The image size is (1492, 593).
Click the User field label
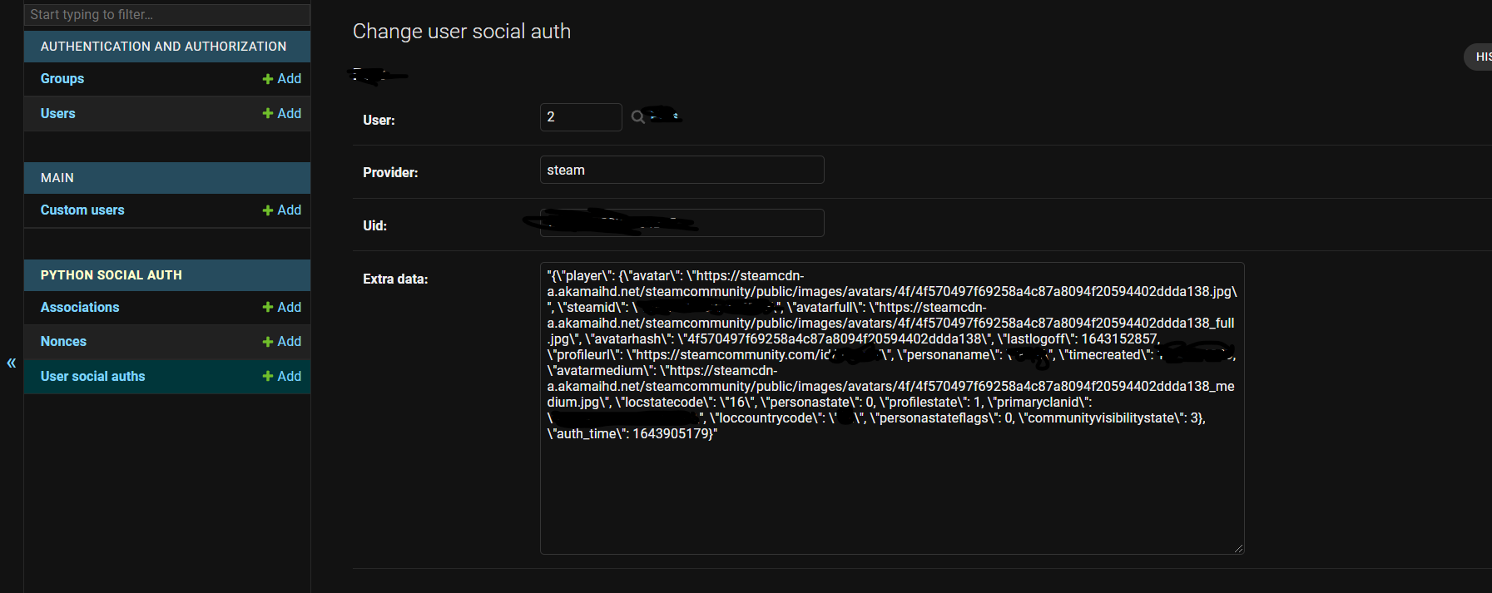[379, 121]
